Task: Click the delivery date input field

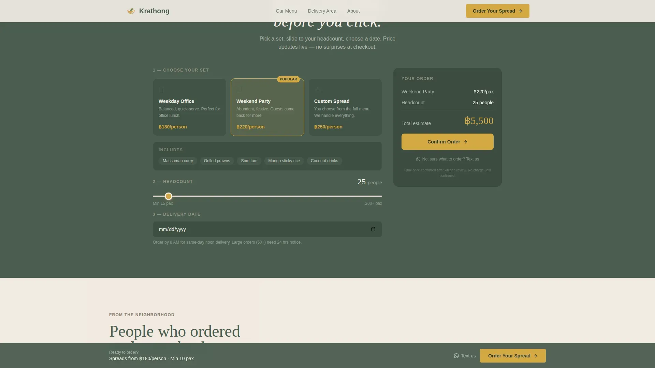Action: pos(267,229)
